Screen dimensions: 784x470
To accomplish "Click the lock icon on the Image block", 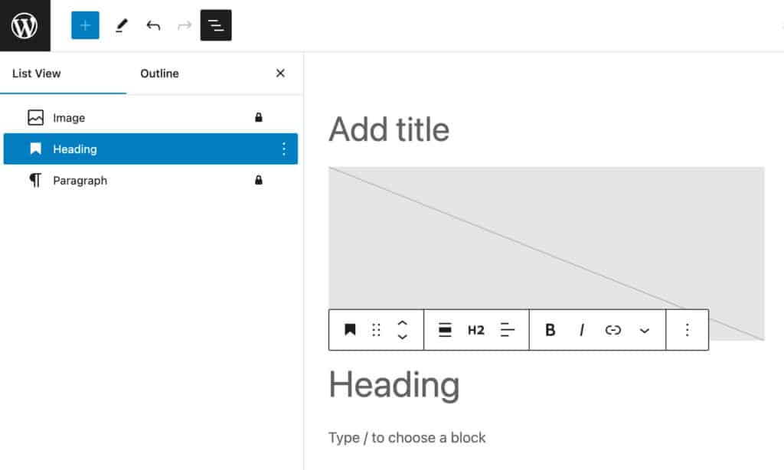I will [258, 117].
